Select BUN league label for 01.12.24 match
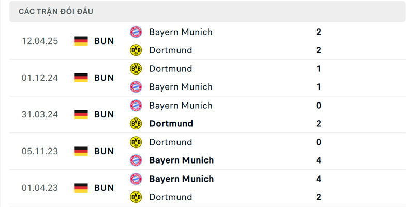 point(104,78)
